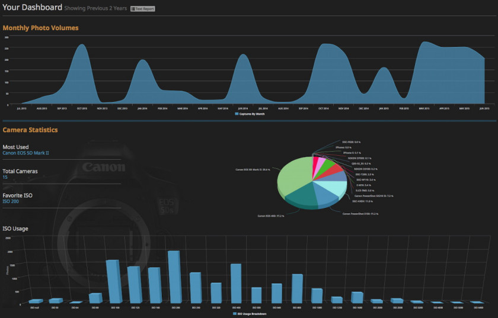Click the ISO 64 axis label
Viewport: 498px width, 318px height.
[75, 307]
